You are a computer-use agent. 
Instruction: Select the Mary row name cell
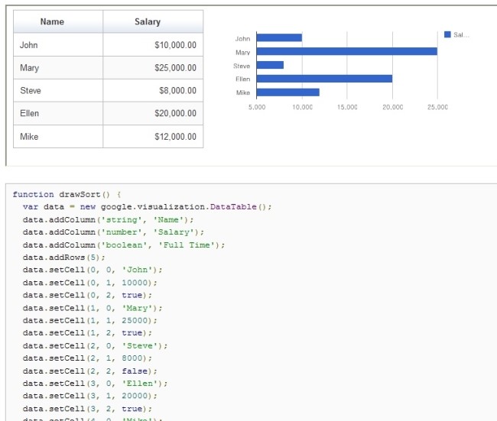[58, 68]
